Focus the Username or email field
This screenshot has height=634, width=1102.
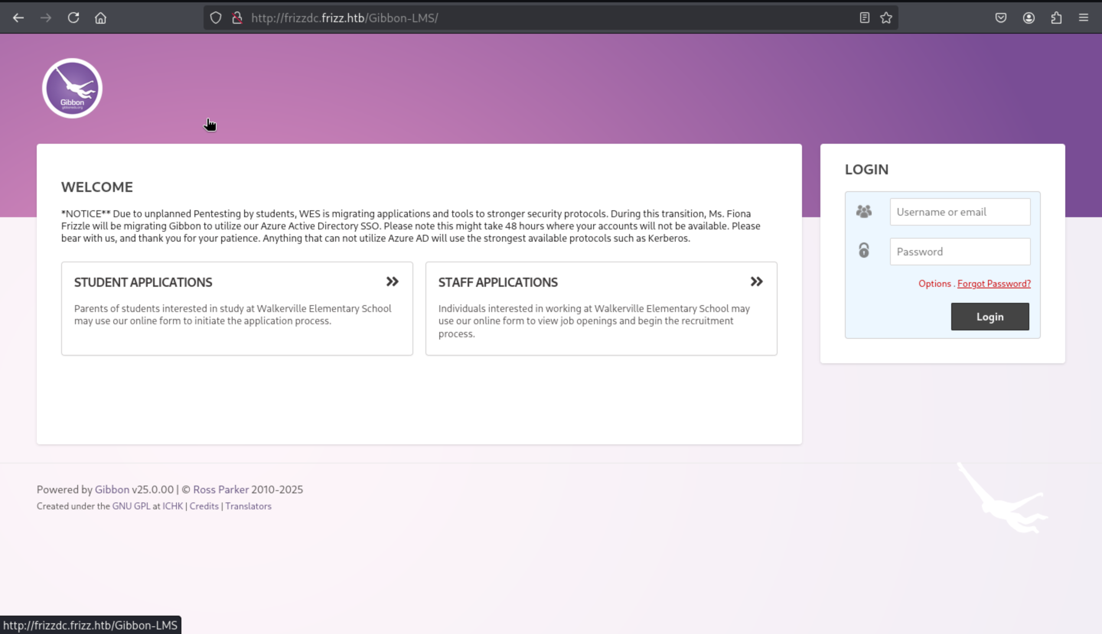click(x=960, y=212)
